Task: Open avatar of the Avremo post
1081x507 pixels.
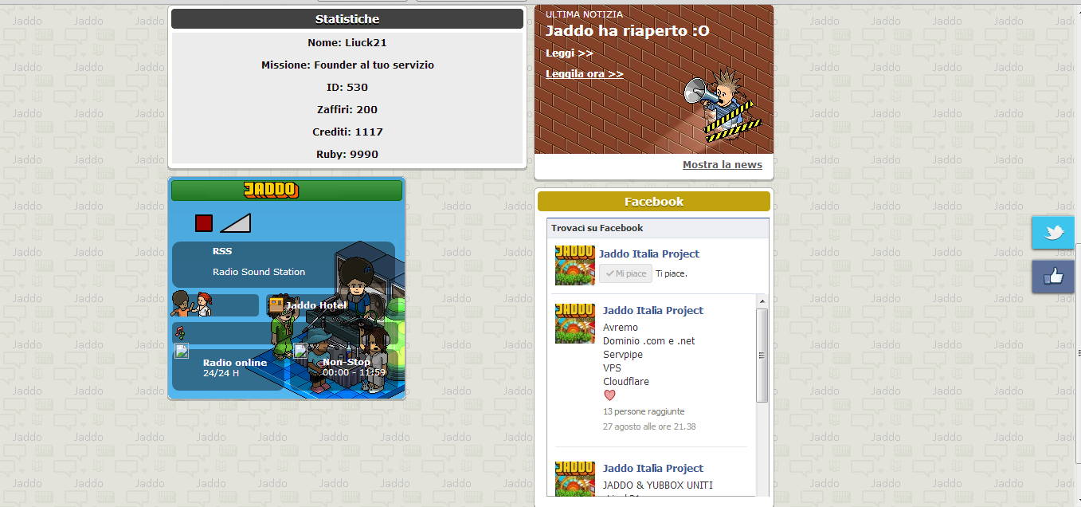Action: pyautogui.click(x=575, y=323)
